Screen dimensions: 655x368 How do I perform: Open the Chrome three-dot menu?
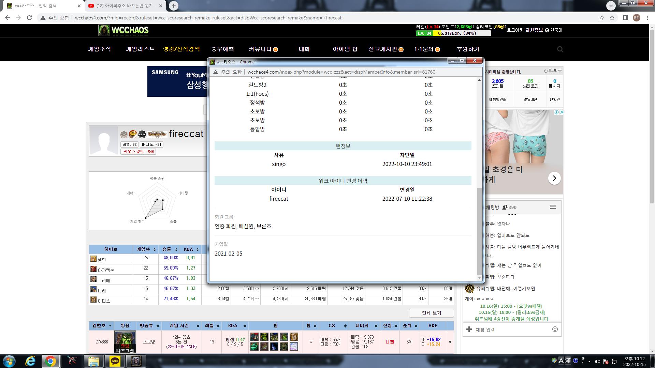point(647,18)
